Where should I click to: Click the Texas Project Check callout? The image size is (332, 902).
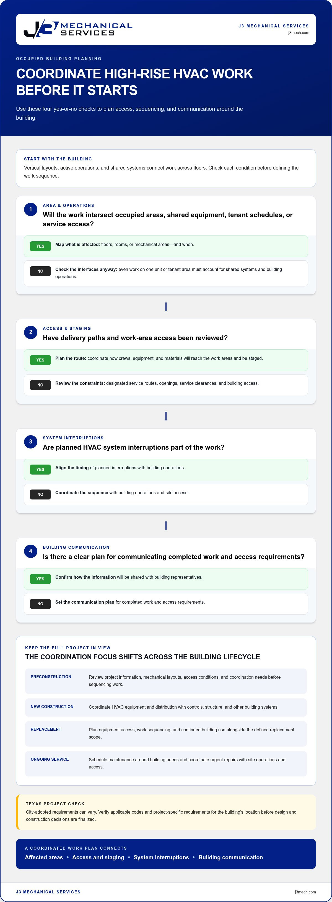166,812
